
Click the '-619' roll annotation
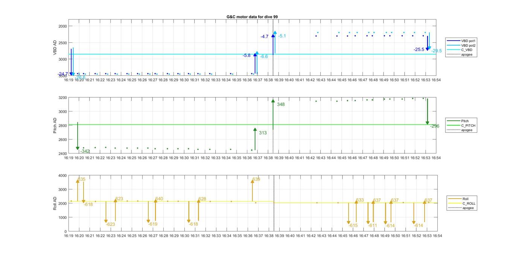pyautogui.click(x=152, y=224)
